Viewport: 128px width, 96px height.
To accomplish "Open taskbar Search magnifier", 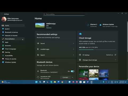I will [x=40, y=82].
